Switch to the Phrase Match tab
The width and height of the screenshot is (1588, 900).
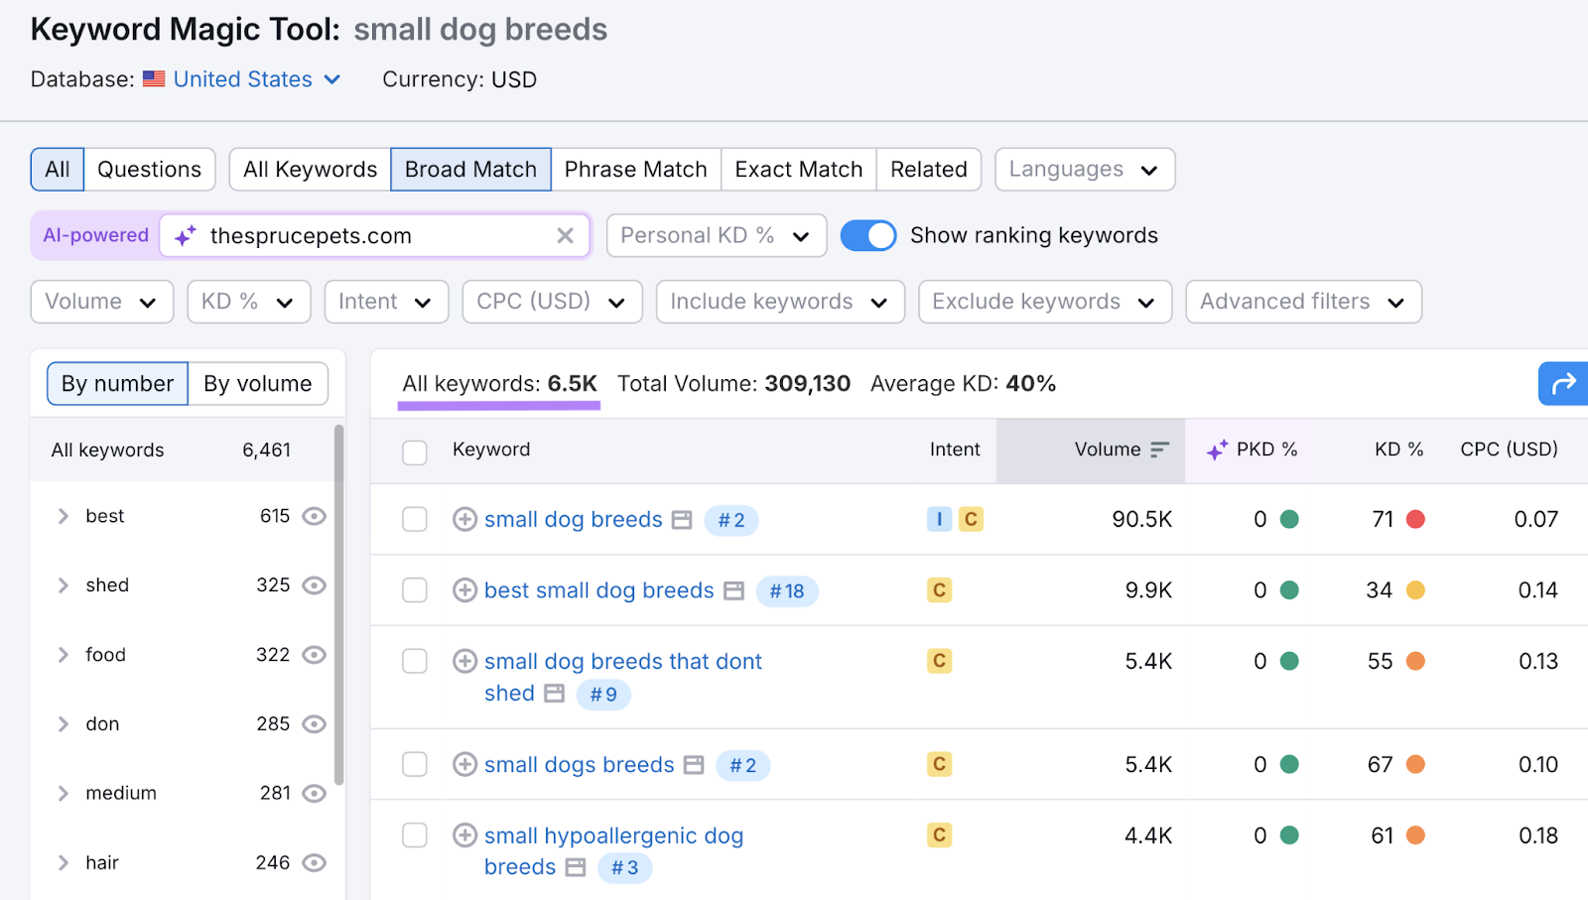tap(635, 169)
